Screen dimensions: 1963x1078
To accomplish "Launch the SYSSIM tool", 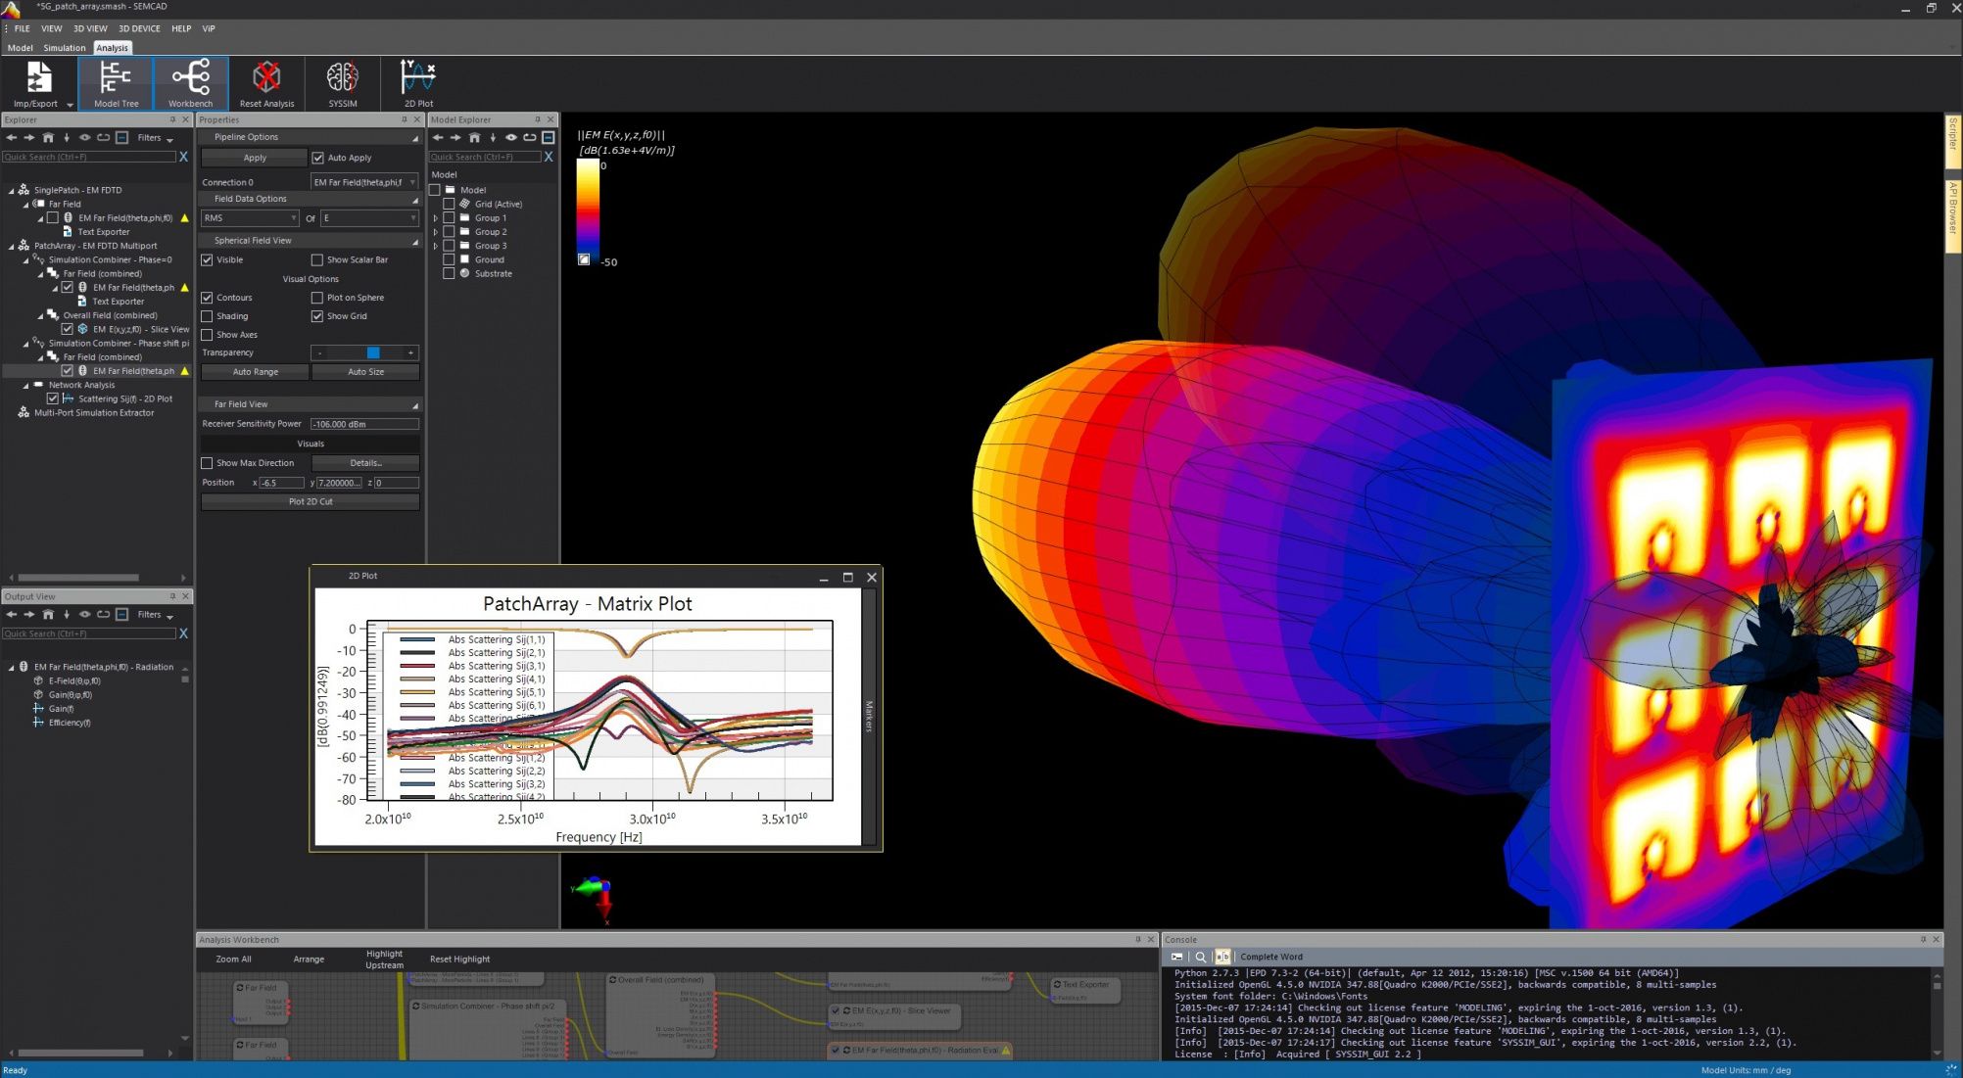I will (x=341, y=83).
